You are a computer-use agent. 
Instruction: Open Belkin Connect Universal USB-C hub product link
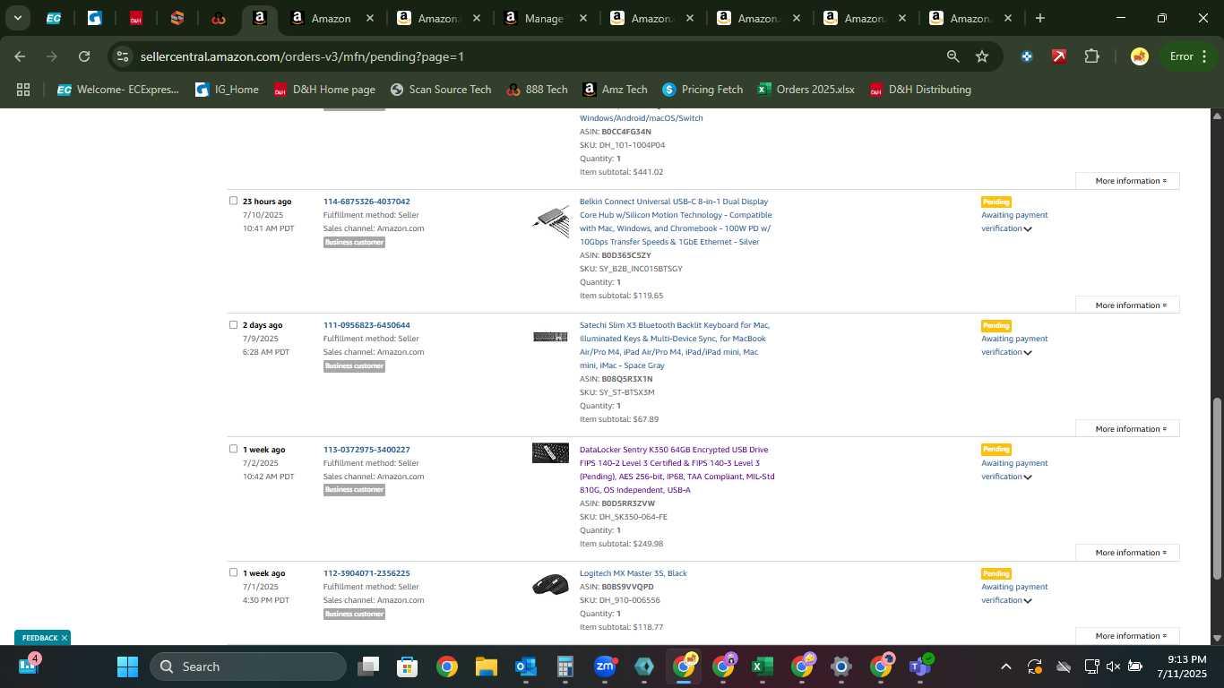(x=676, y=221)
